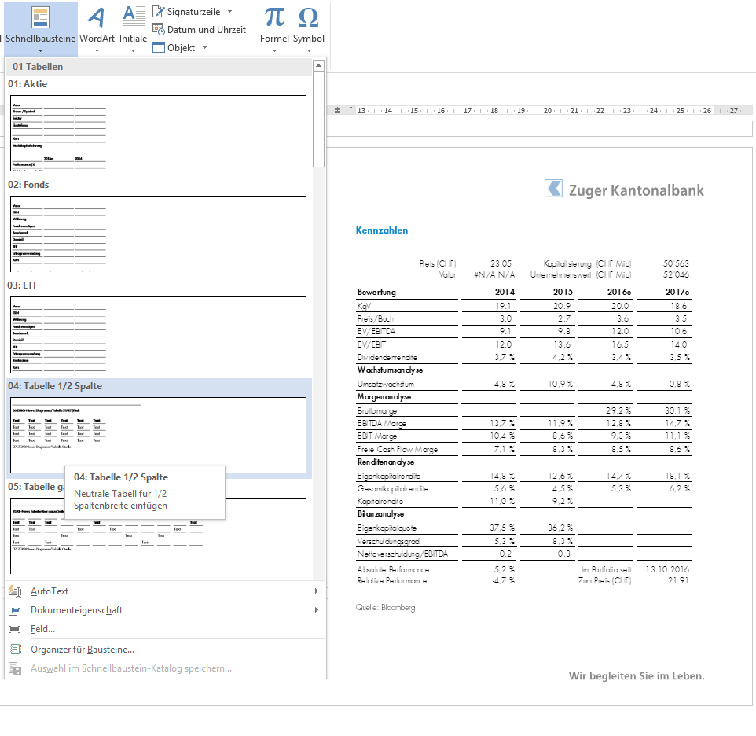Screen dimensions: 756x736
Task: Insert a Formel using the pi icon
Action: point(274,17)
